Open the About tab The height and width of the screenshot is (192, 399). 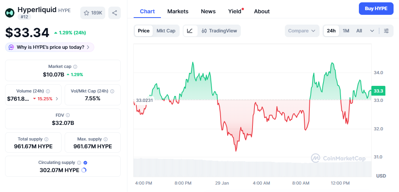(262, 11)
